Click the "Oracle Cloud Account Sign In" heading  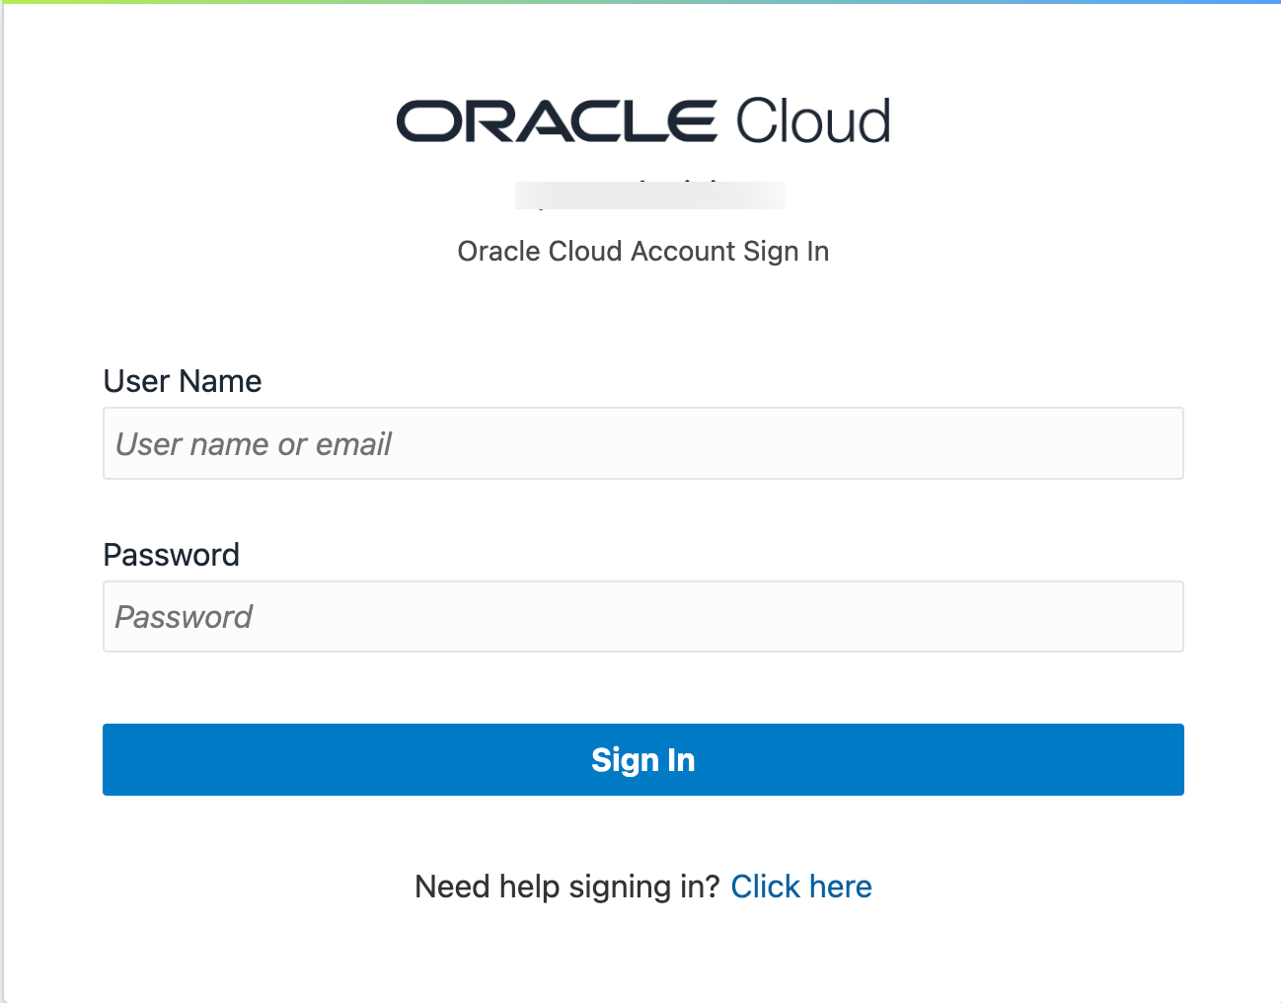pyautogui.click(x=642, y=252)
